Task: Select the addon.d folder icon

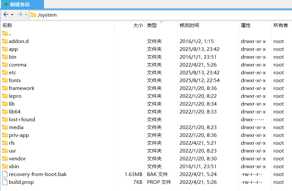Action: [x=5, y=41]
